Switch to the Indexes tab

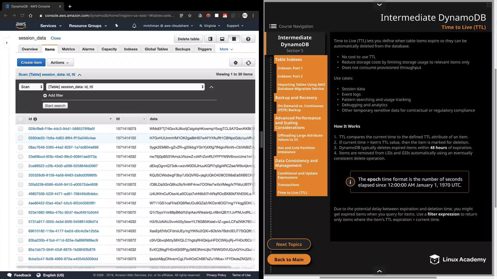click(x=130, y=49)
